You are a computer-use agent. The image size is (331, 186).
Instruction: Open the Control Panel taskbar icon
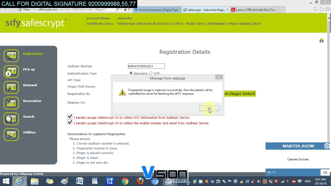click(110, 181)
